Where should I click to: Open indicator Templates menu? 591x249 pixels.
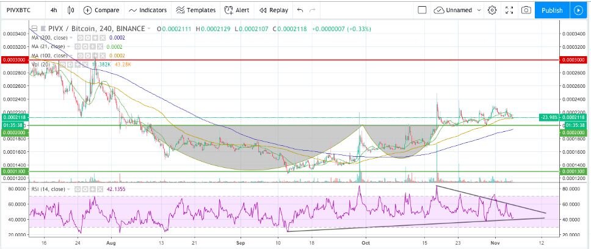pyautogui.click(x=195, y=10)
